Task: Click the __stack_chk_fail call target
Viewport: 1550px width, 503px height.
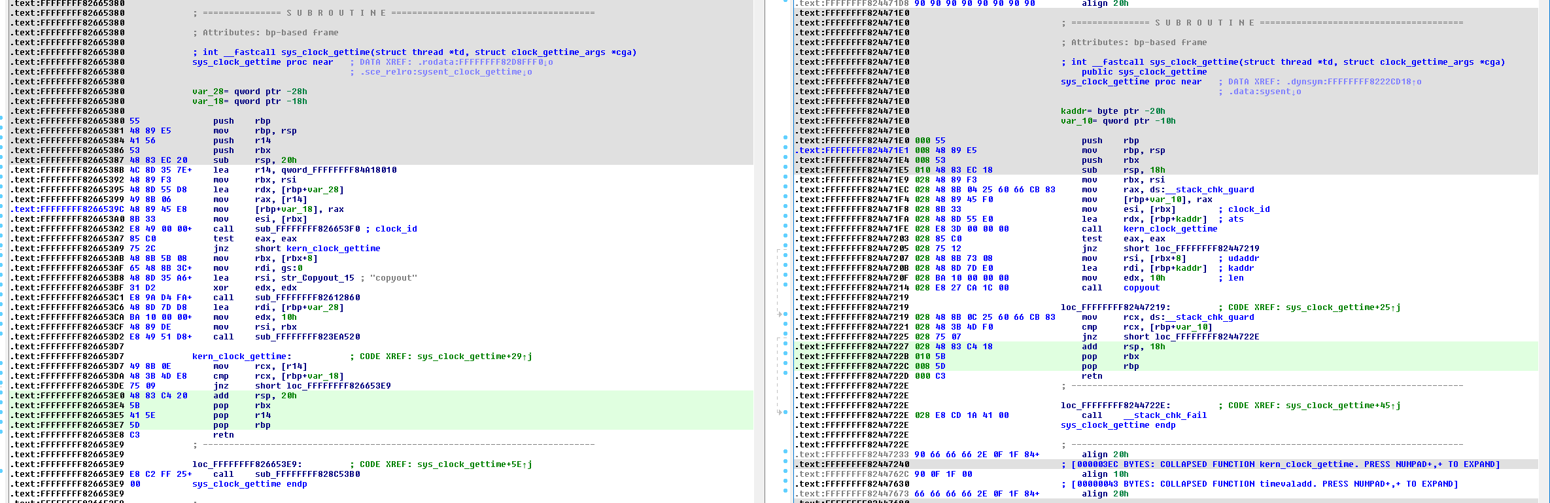Action: [1165, 415]
